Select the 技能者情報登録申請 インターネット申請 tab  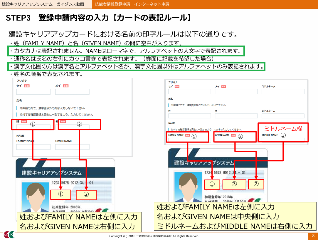coord(132,4)
